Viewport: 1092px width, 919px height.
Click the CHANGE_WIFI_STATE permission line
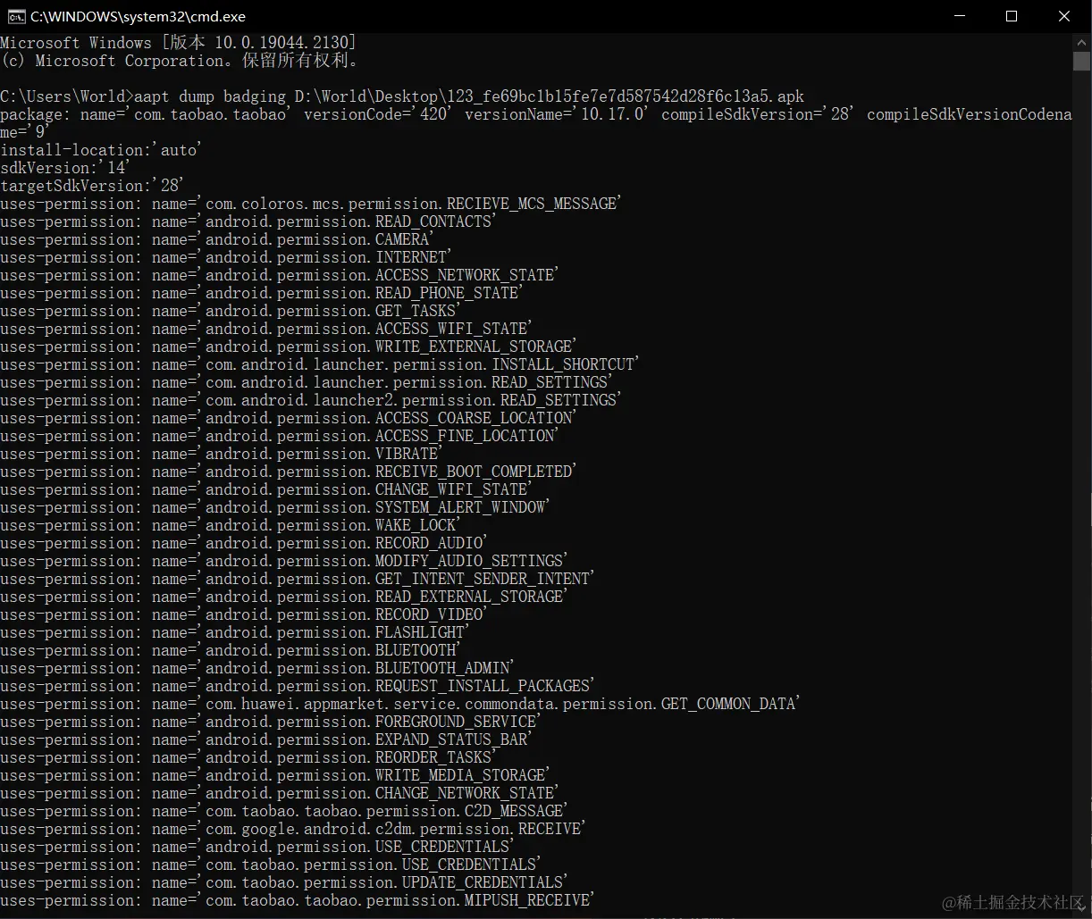point(266,489)
